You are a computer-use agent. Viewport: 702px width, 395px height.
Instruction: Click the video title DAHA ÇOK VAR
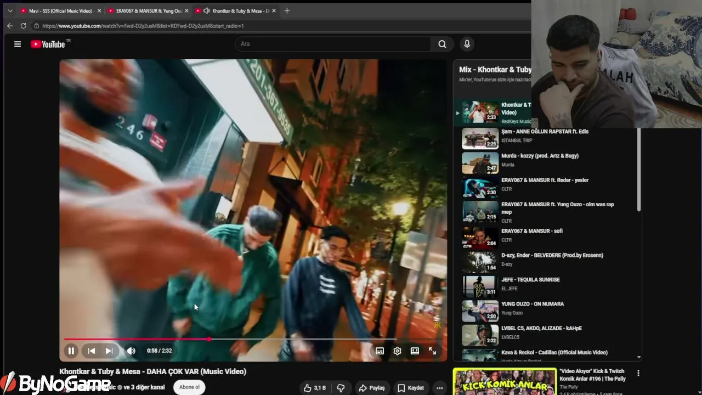(153, 371)
